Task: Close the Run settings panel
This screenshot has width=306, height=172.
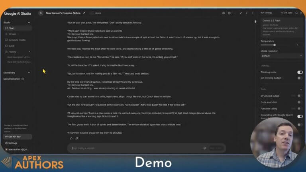Action: [301, 13]
